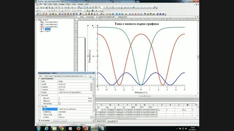
Task: Click the edit text field for Title
Action: [75, 109]
